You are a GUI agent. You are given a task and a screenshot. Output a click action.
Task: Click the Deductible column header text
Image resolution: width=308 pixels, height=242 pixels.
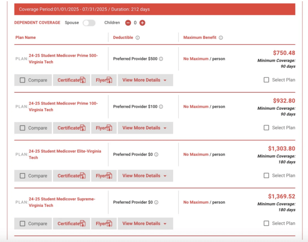(x=123, y=37)
